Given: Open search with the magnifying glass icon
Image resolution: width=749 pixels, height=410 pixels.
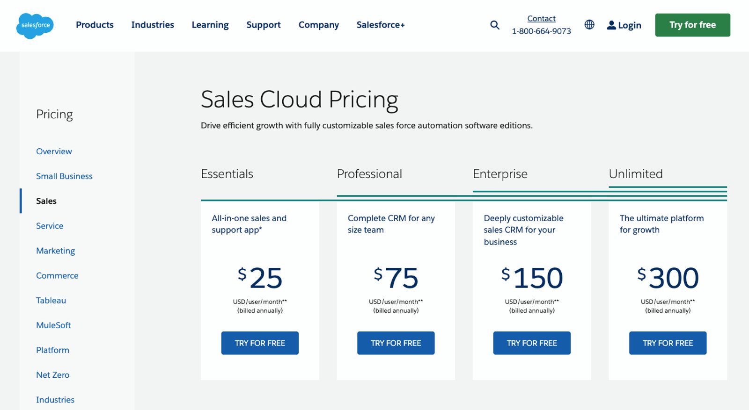Looking at the screenshot, I should (494, 25).
